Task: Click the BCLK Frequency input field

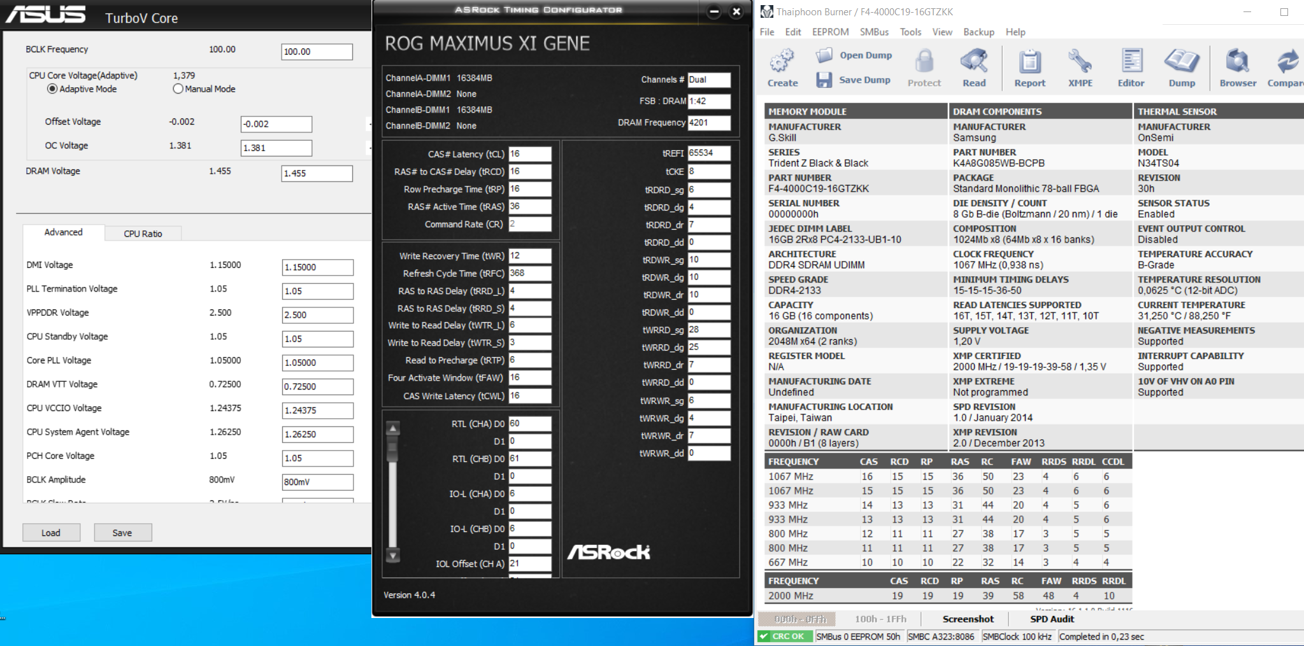Action: (x=317, y=52)
